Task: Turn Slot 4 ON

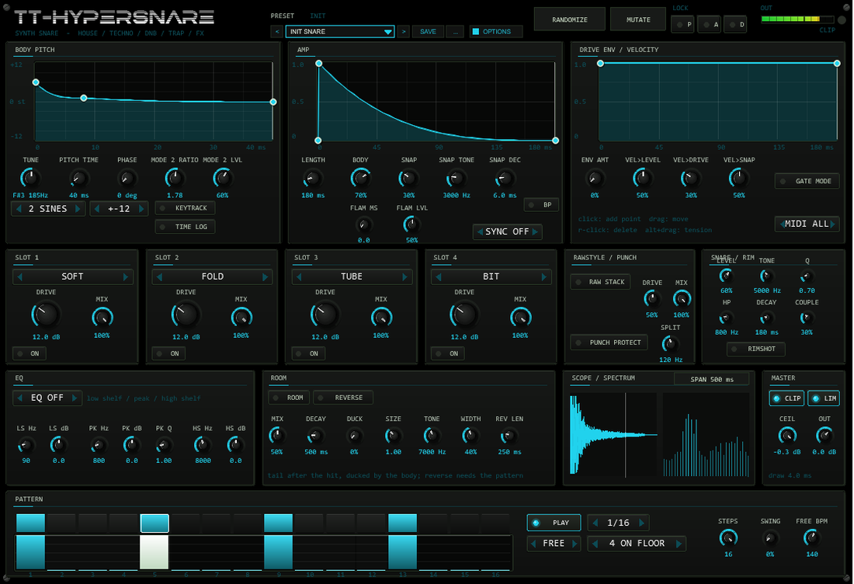Action: [x=448, y=353]
